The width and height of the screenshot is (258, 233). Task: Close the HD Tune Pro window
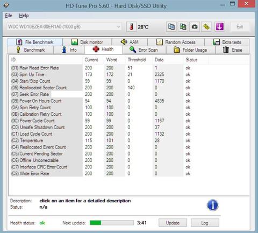pos(246,4)
